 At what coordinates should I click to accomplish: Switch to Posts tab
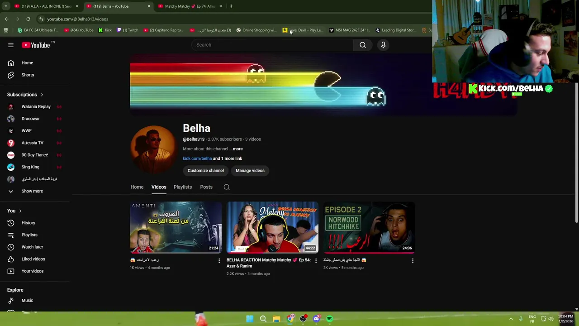tap(206, 187)
